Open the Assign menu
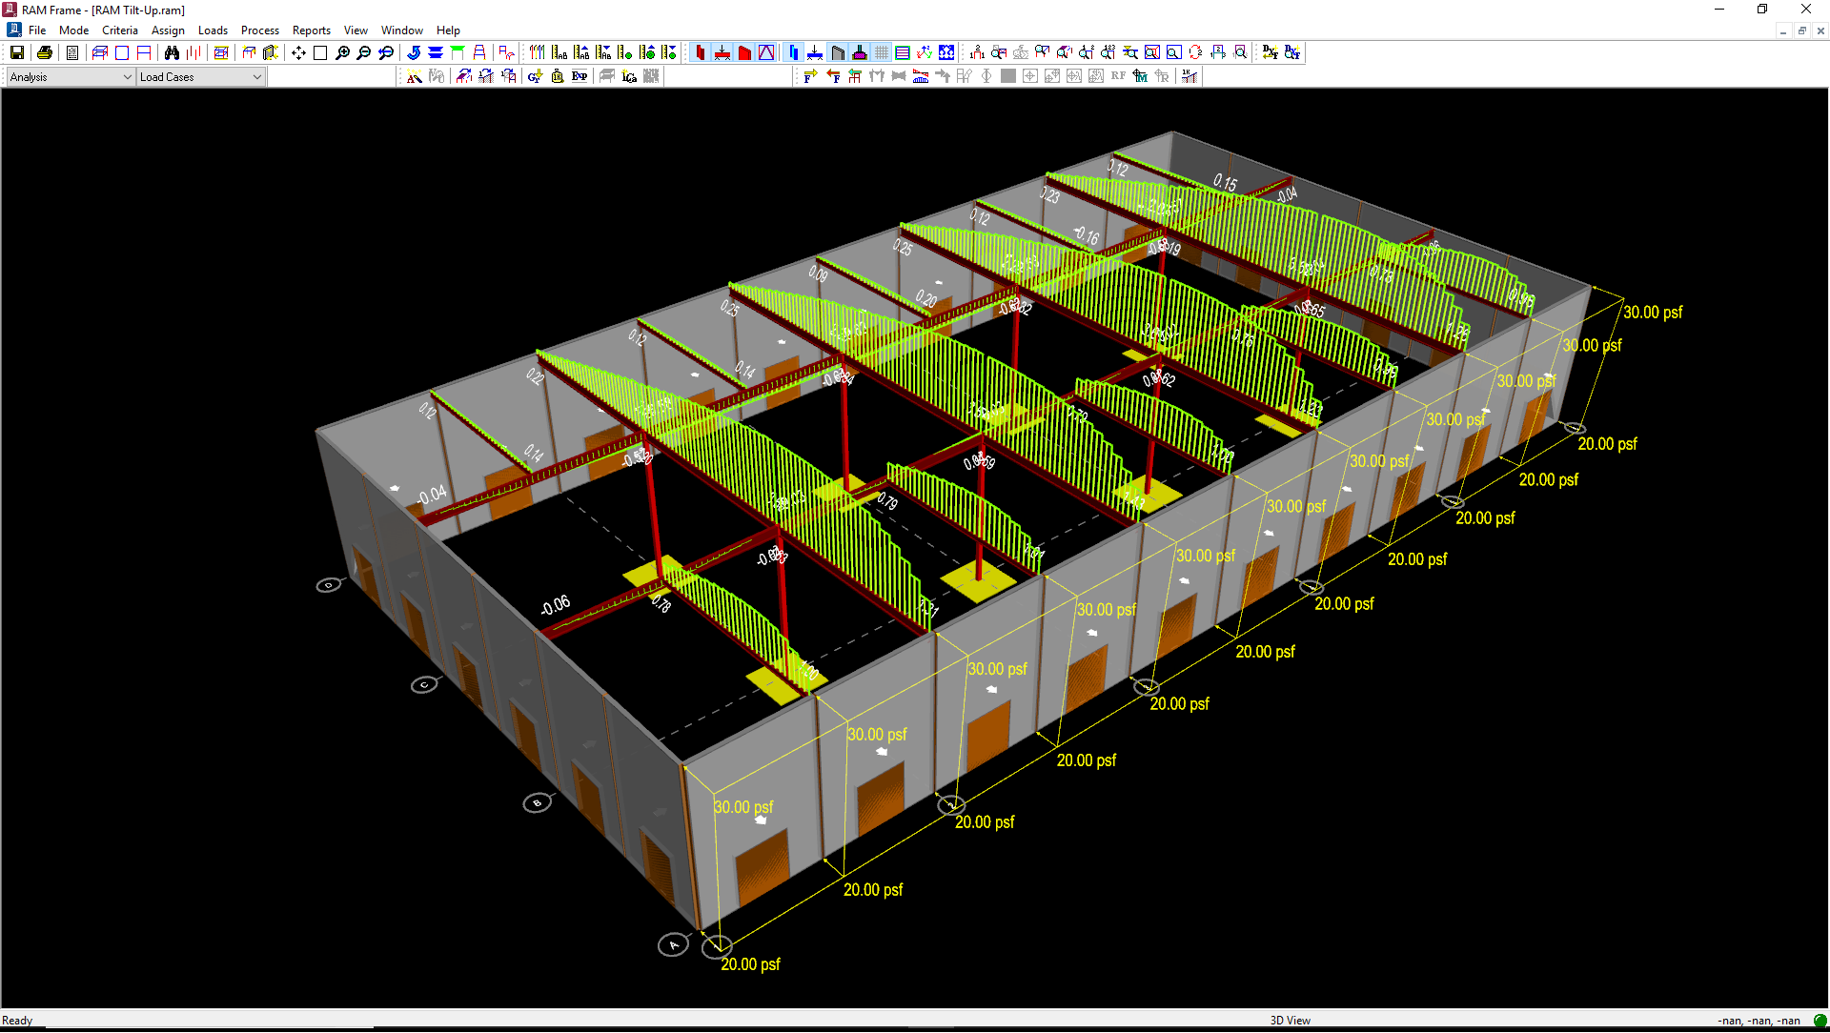Viewport: 1830px width, 1033px height. pyautogui.click(x=168, y=30)
